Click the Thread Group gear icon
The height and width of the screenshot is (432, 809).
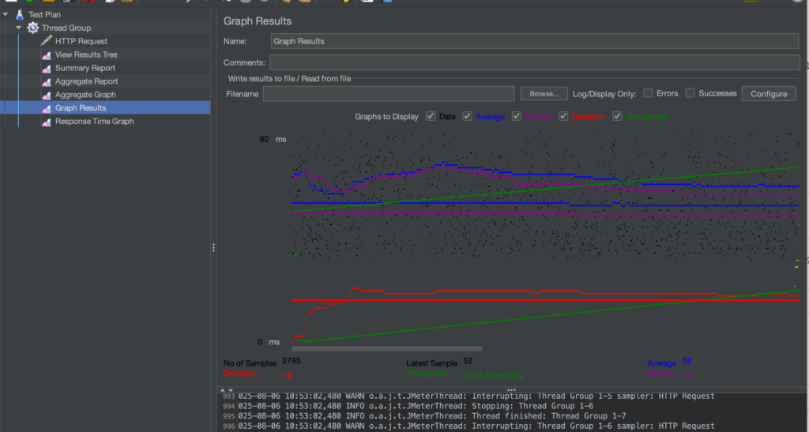[33, 28]
